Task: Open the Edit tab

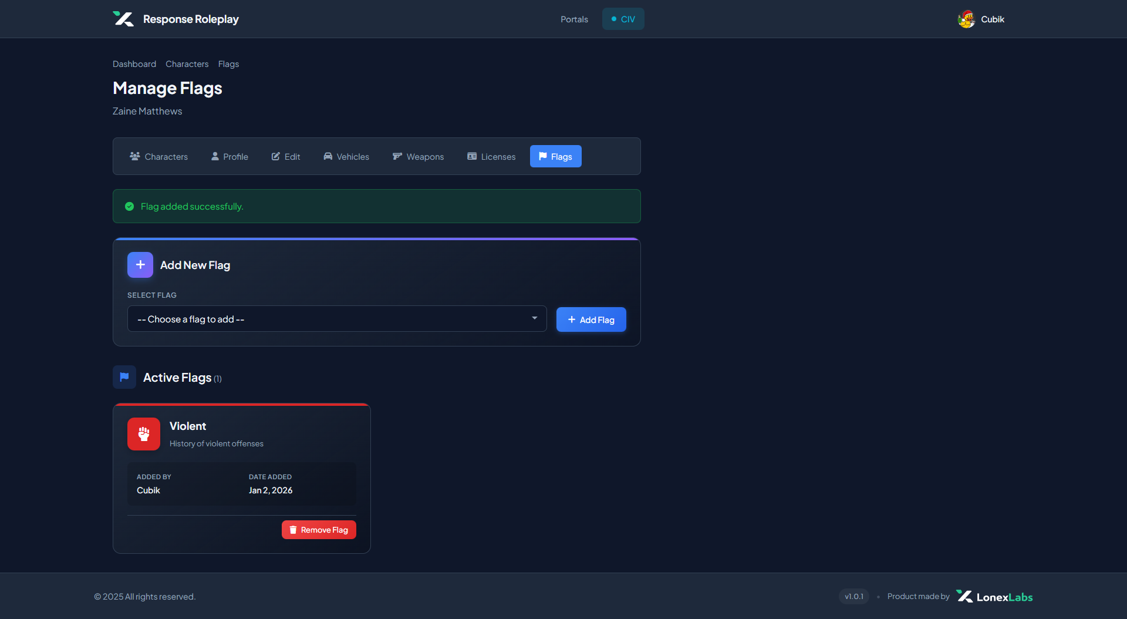Action: (286, 157)
